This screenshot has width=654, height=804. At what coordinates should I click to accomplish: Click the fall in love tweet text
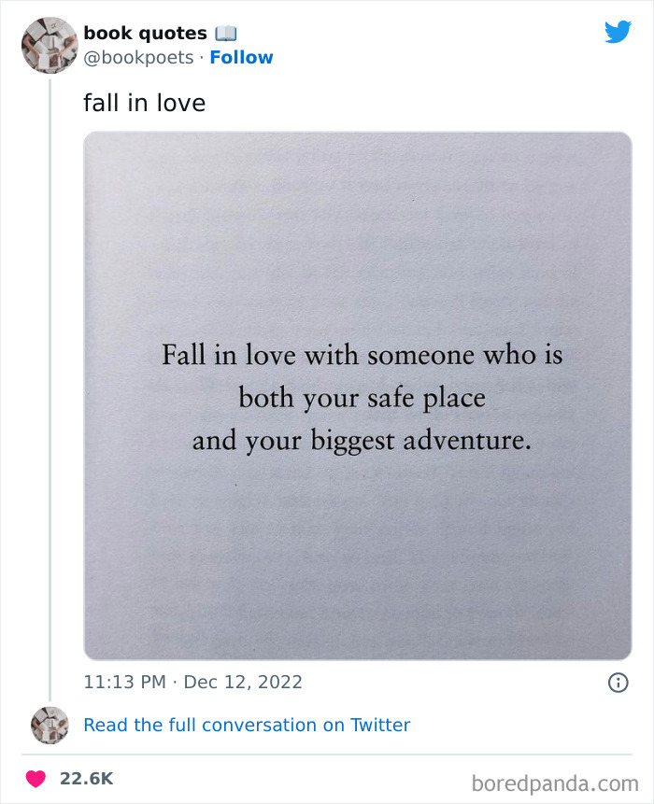[145, 103]
